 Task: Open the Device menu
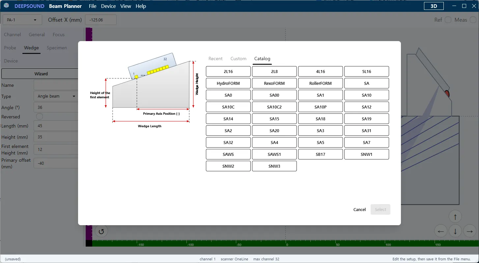point(108,6)
